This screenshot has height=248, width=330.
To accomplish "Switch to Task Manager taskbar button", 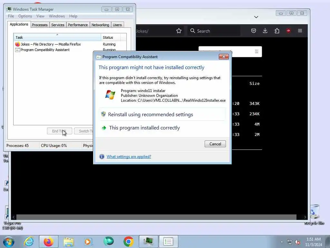I will pos(148,242).
